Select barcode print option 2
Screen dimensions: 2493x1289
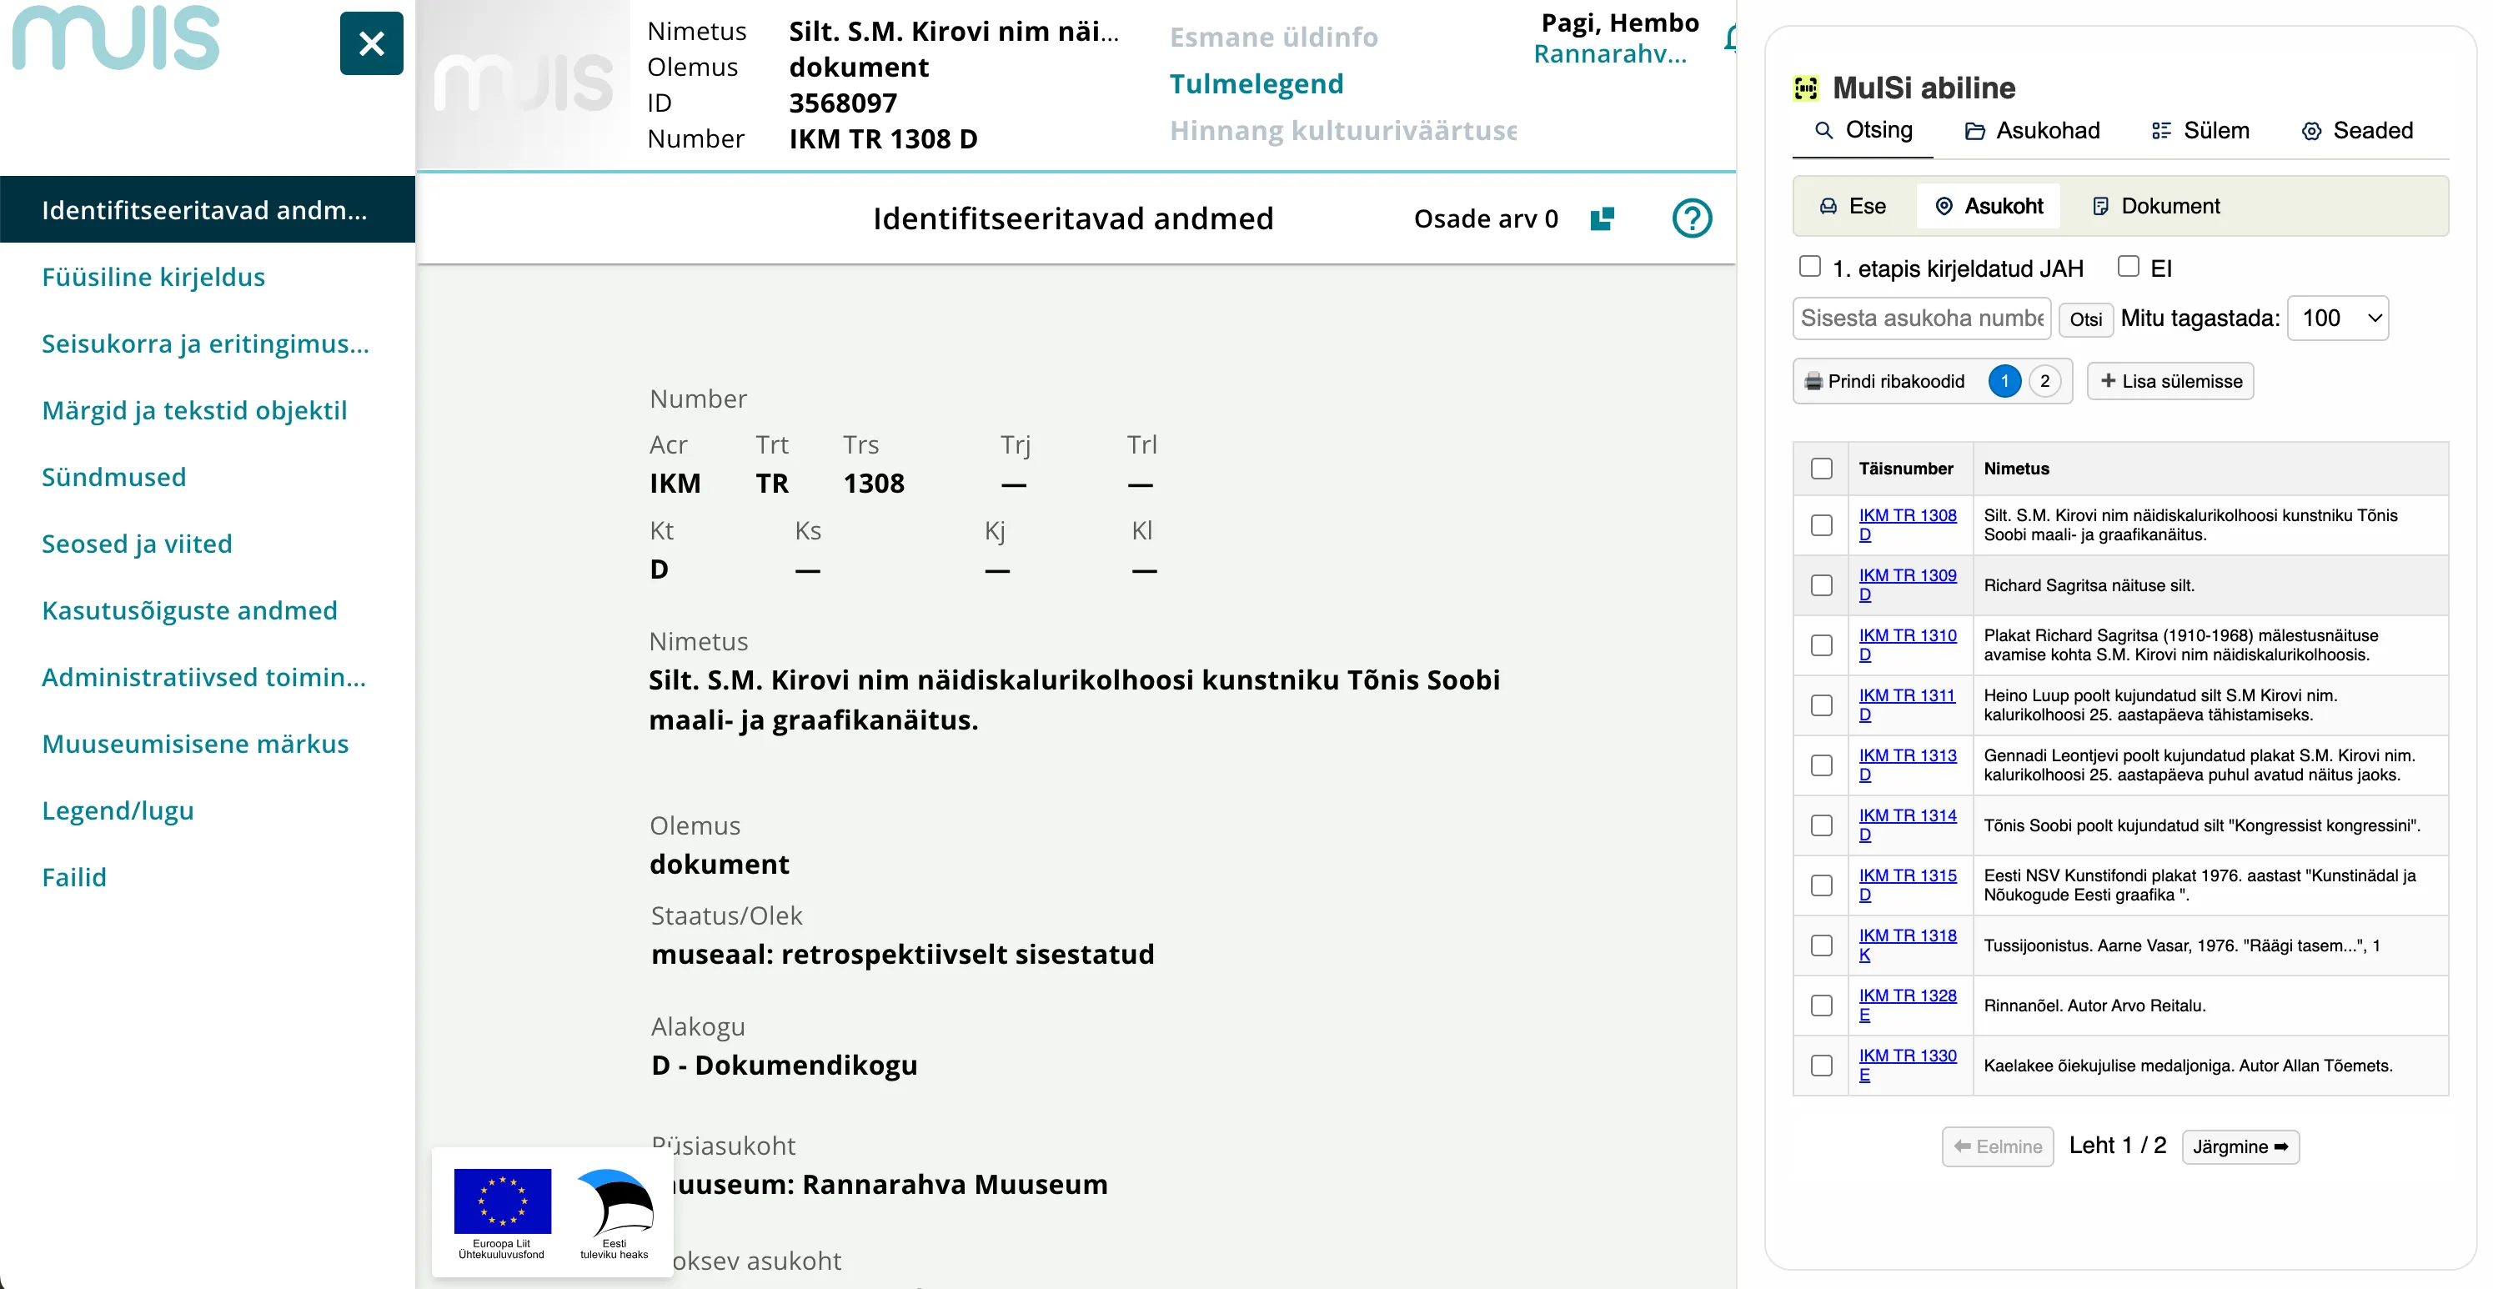pyautogui.click(x=2044, y=381)
